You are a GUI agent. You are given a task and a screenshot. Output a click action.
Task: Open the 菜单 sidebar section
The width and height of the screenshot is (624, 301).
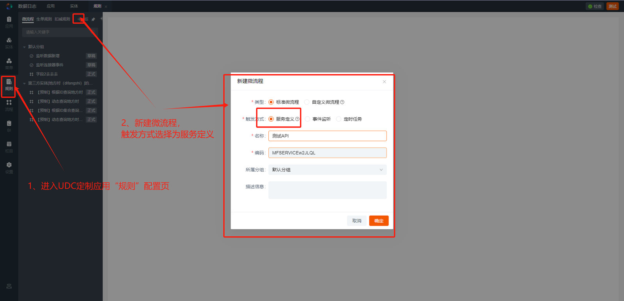click(9, 64)
